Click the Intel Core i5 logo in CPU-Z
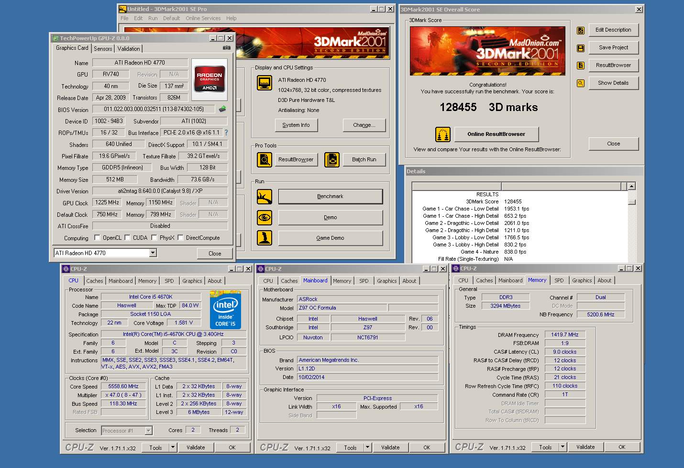The height and width of the screenshot is (468, 684). [x=225, y=310]
